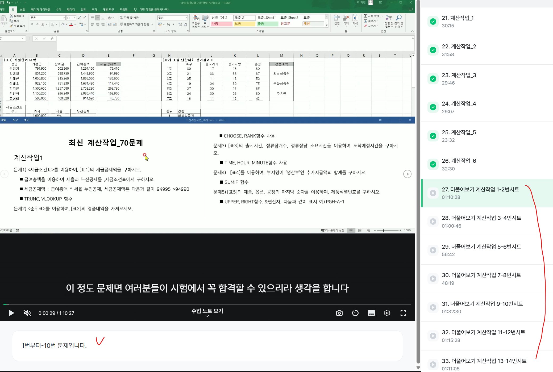Open the video settings gear

(x=387, y=313)
